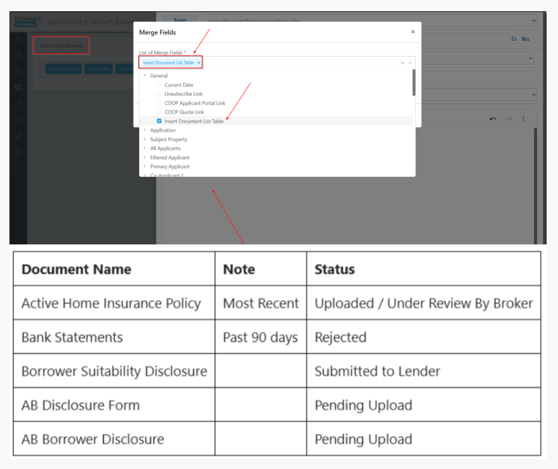Clear all selected merge fields
The height and width of the screenshot is (469, 558).
tap(402, 63)
